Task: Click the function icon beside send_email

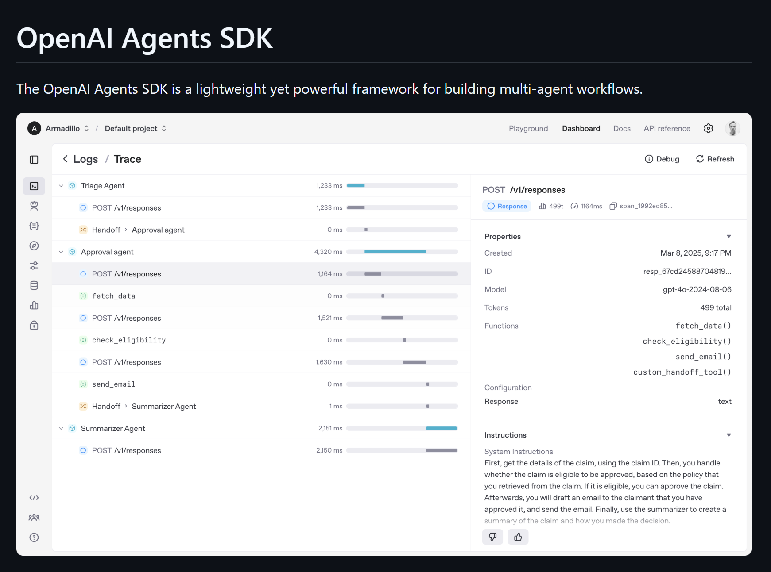Action: point(83,384)
